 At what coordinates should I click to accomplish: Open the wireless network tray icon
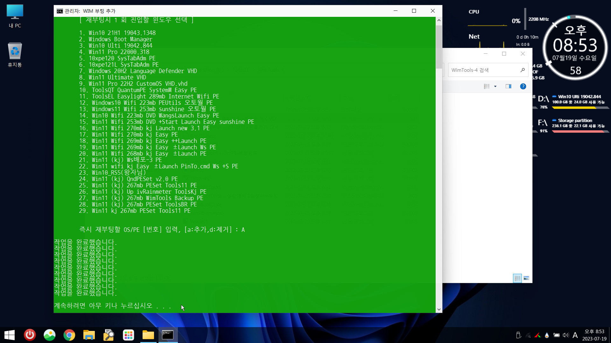[x=528, y=335]
